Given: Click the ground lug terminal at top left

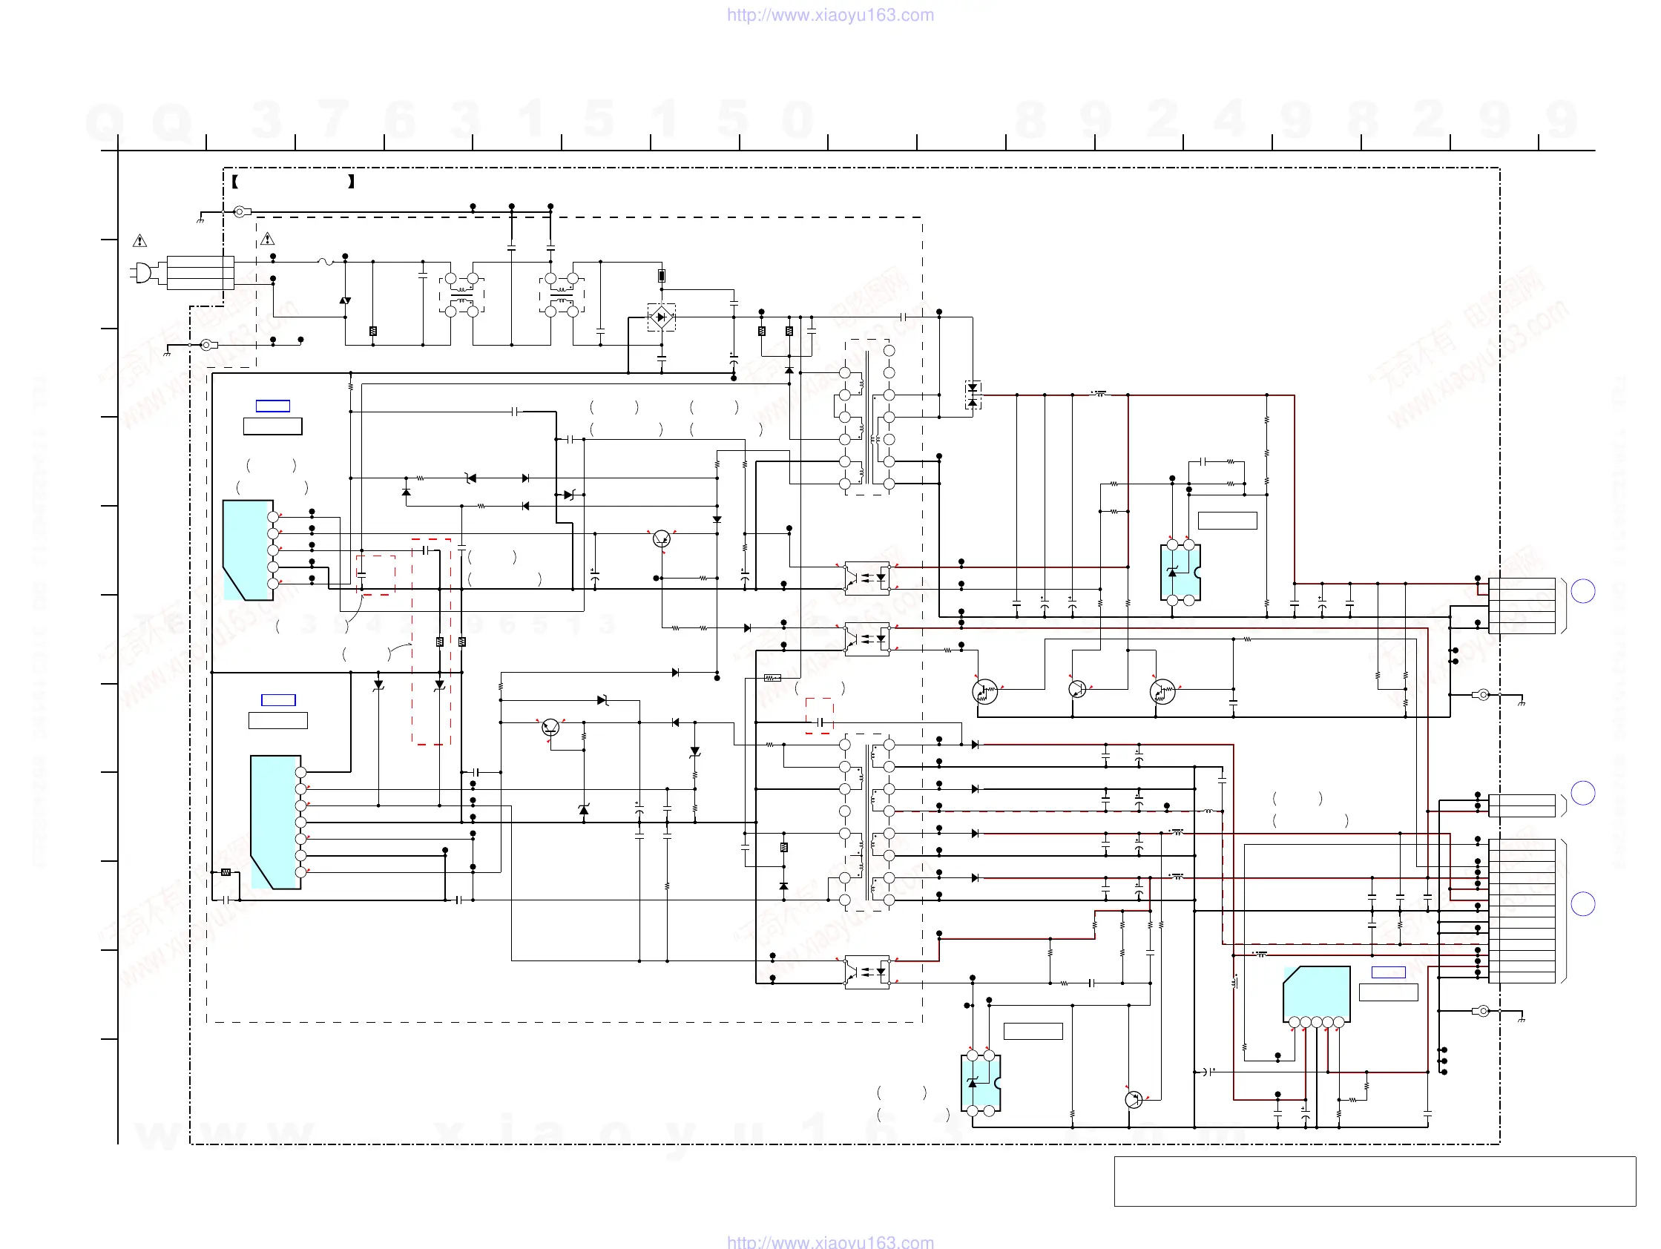Looking at the screenshot, I should [x=240, y=211].
